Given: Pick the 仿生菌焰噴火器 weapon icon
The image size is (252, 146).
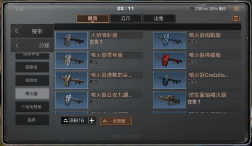Looking at the screenshot, I should [170, 100].
